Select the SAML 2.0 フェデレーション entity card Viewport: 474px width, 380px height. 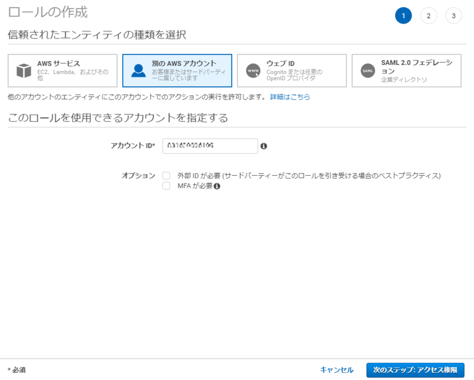pyautogui.click(x=406, y=70)
